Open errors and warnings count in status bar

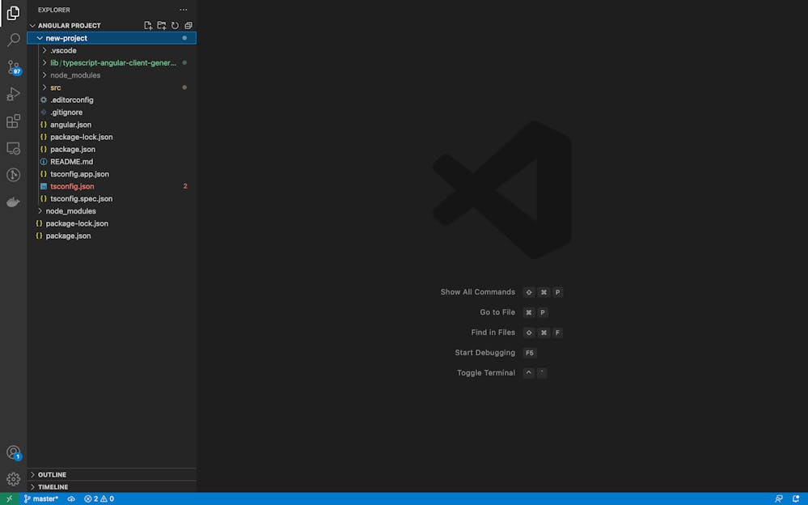point(99,499)
